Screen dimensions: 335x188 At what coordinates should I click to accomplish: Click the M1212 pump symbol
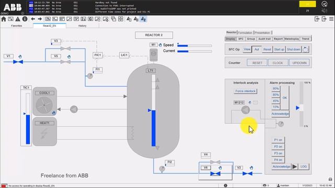[245, 110]
